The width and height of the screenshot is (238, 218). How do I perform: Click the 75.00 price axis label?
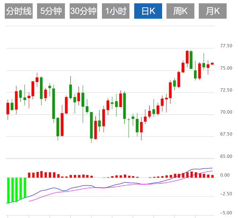click(226, 68)
